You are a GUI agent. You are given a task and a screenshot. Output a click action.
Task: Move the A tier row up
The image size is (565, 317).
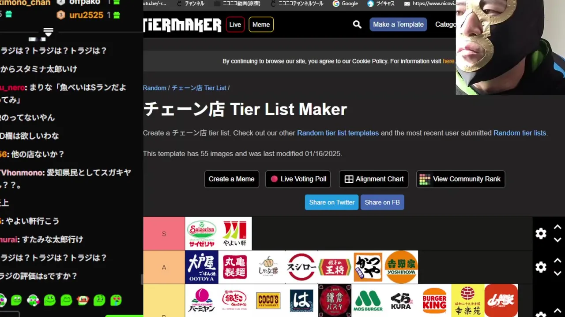pyautogui.click(x=557, y=261)
